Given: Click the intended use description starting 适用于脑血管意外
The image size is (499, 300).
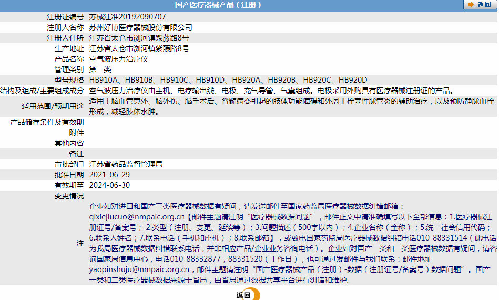Looking at the screenshot, I should point(291,106).
